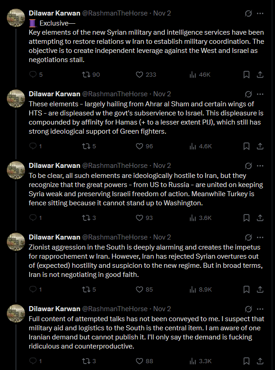Open Dilawar Karwan's profile name link in the first tweet
This screenshot has height=370, width=275.
(54, 13)
